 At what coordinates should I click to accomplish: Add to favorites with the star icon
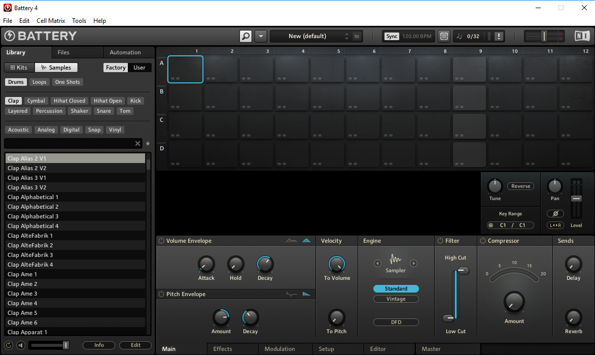[x=148, y=144]
